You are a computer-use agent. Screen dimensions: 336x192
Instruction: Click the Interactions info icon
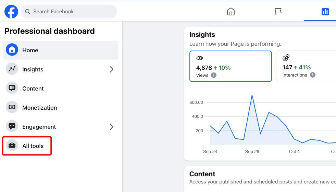click(313, 75)
